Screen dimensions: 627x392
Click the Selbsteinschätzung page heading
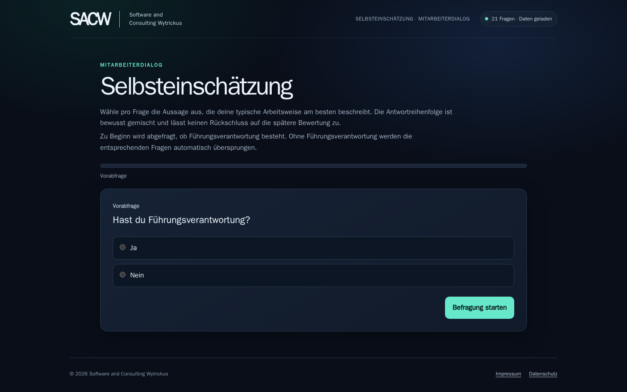196,86
